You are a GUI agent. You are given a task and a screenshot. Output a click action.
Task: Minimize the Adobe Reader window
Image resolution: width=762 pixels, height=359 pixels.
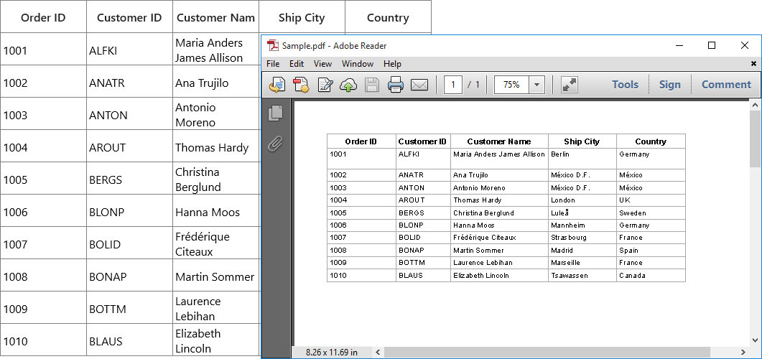coord(679,46)
